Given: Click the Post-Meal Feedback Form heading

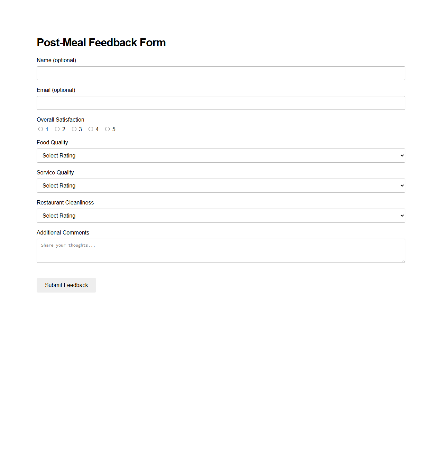Looking at the screenshot, I should tap(101, 42).
